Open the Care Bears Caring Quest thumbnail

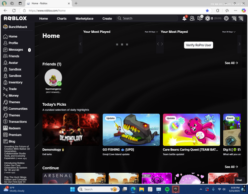click(x=191, y=129)
